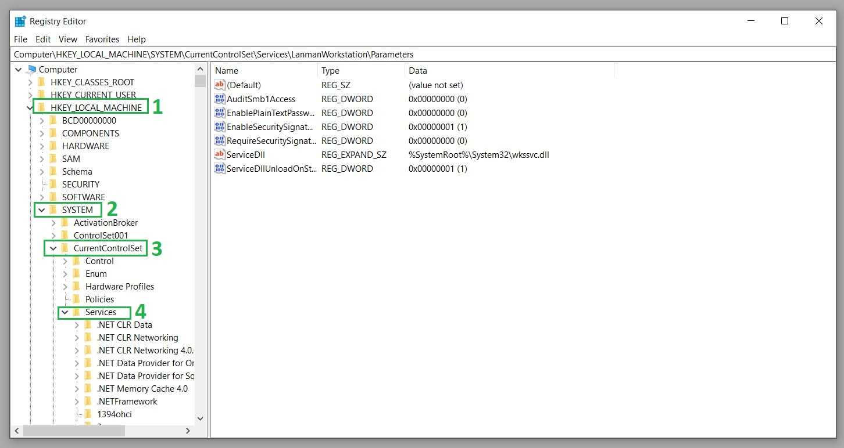
Task: Expand the ControlSet001 key
Action: click(x=53, y=236)
